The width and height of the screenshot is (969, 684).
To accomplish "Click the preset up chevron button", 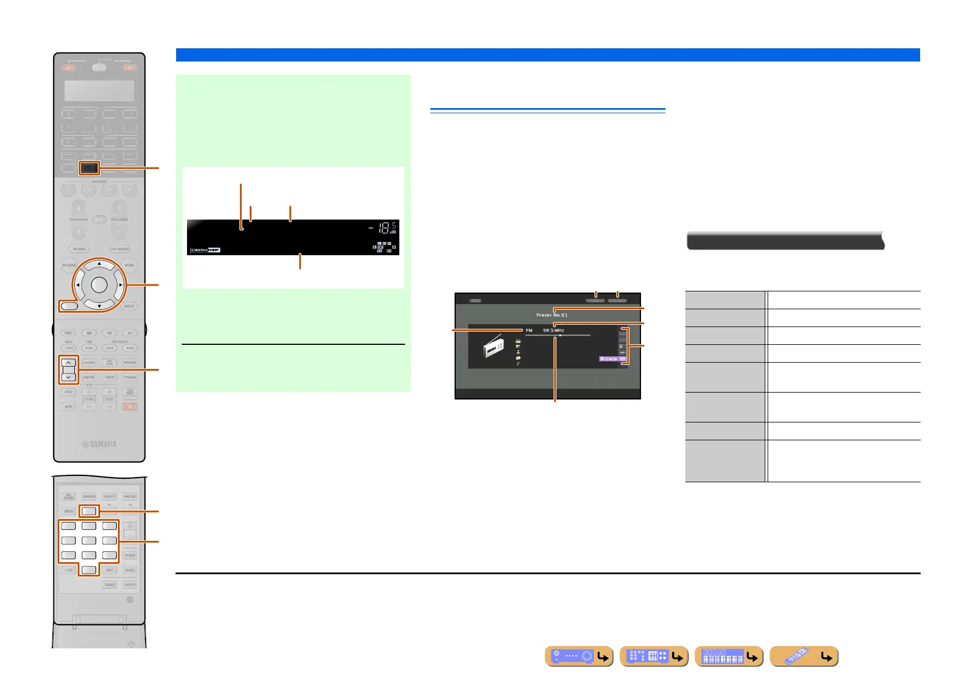I will [68, 363].
